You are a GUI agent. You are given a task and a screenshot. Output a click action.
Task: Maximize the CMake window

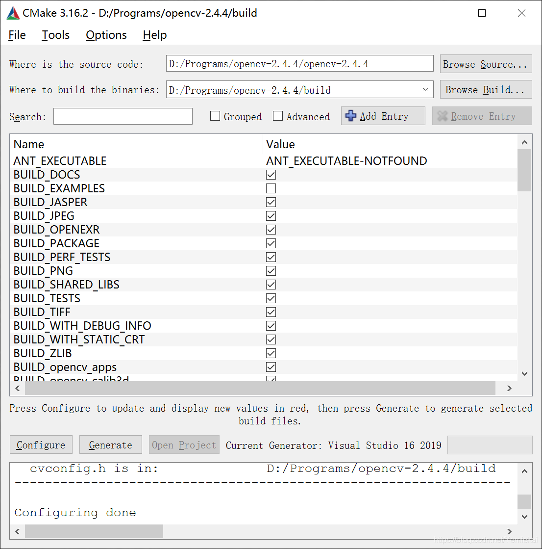coord(482,13)
